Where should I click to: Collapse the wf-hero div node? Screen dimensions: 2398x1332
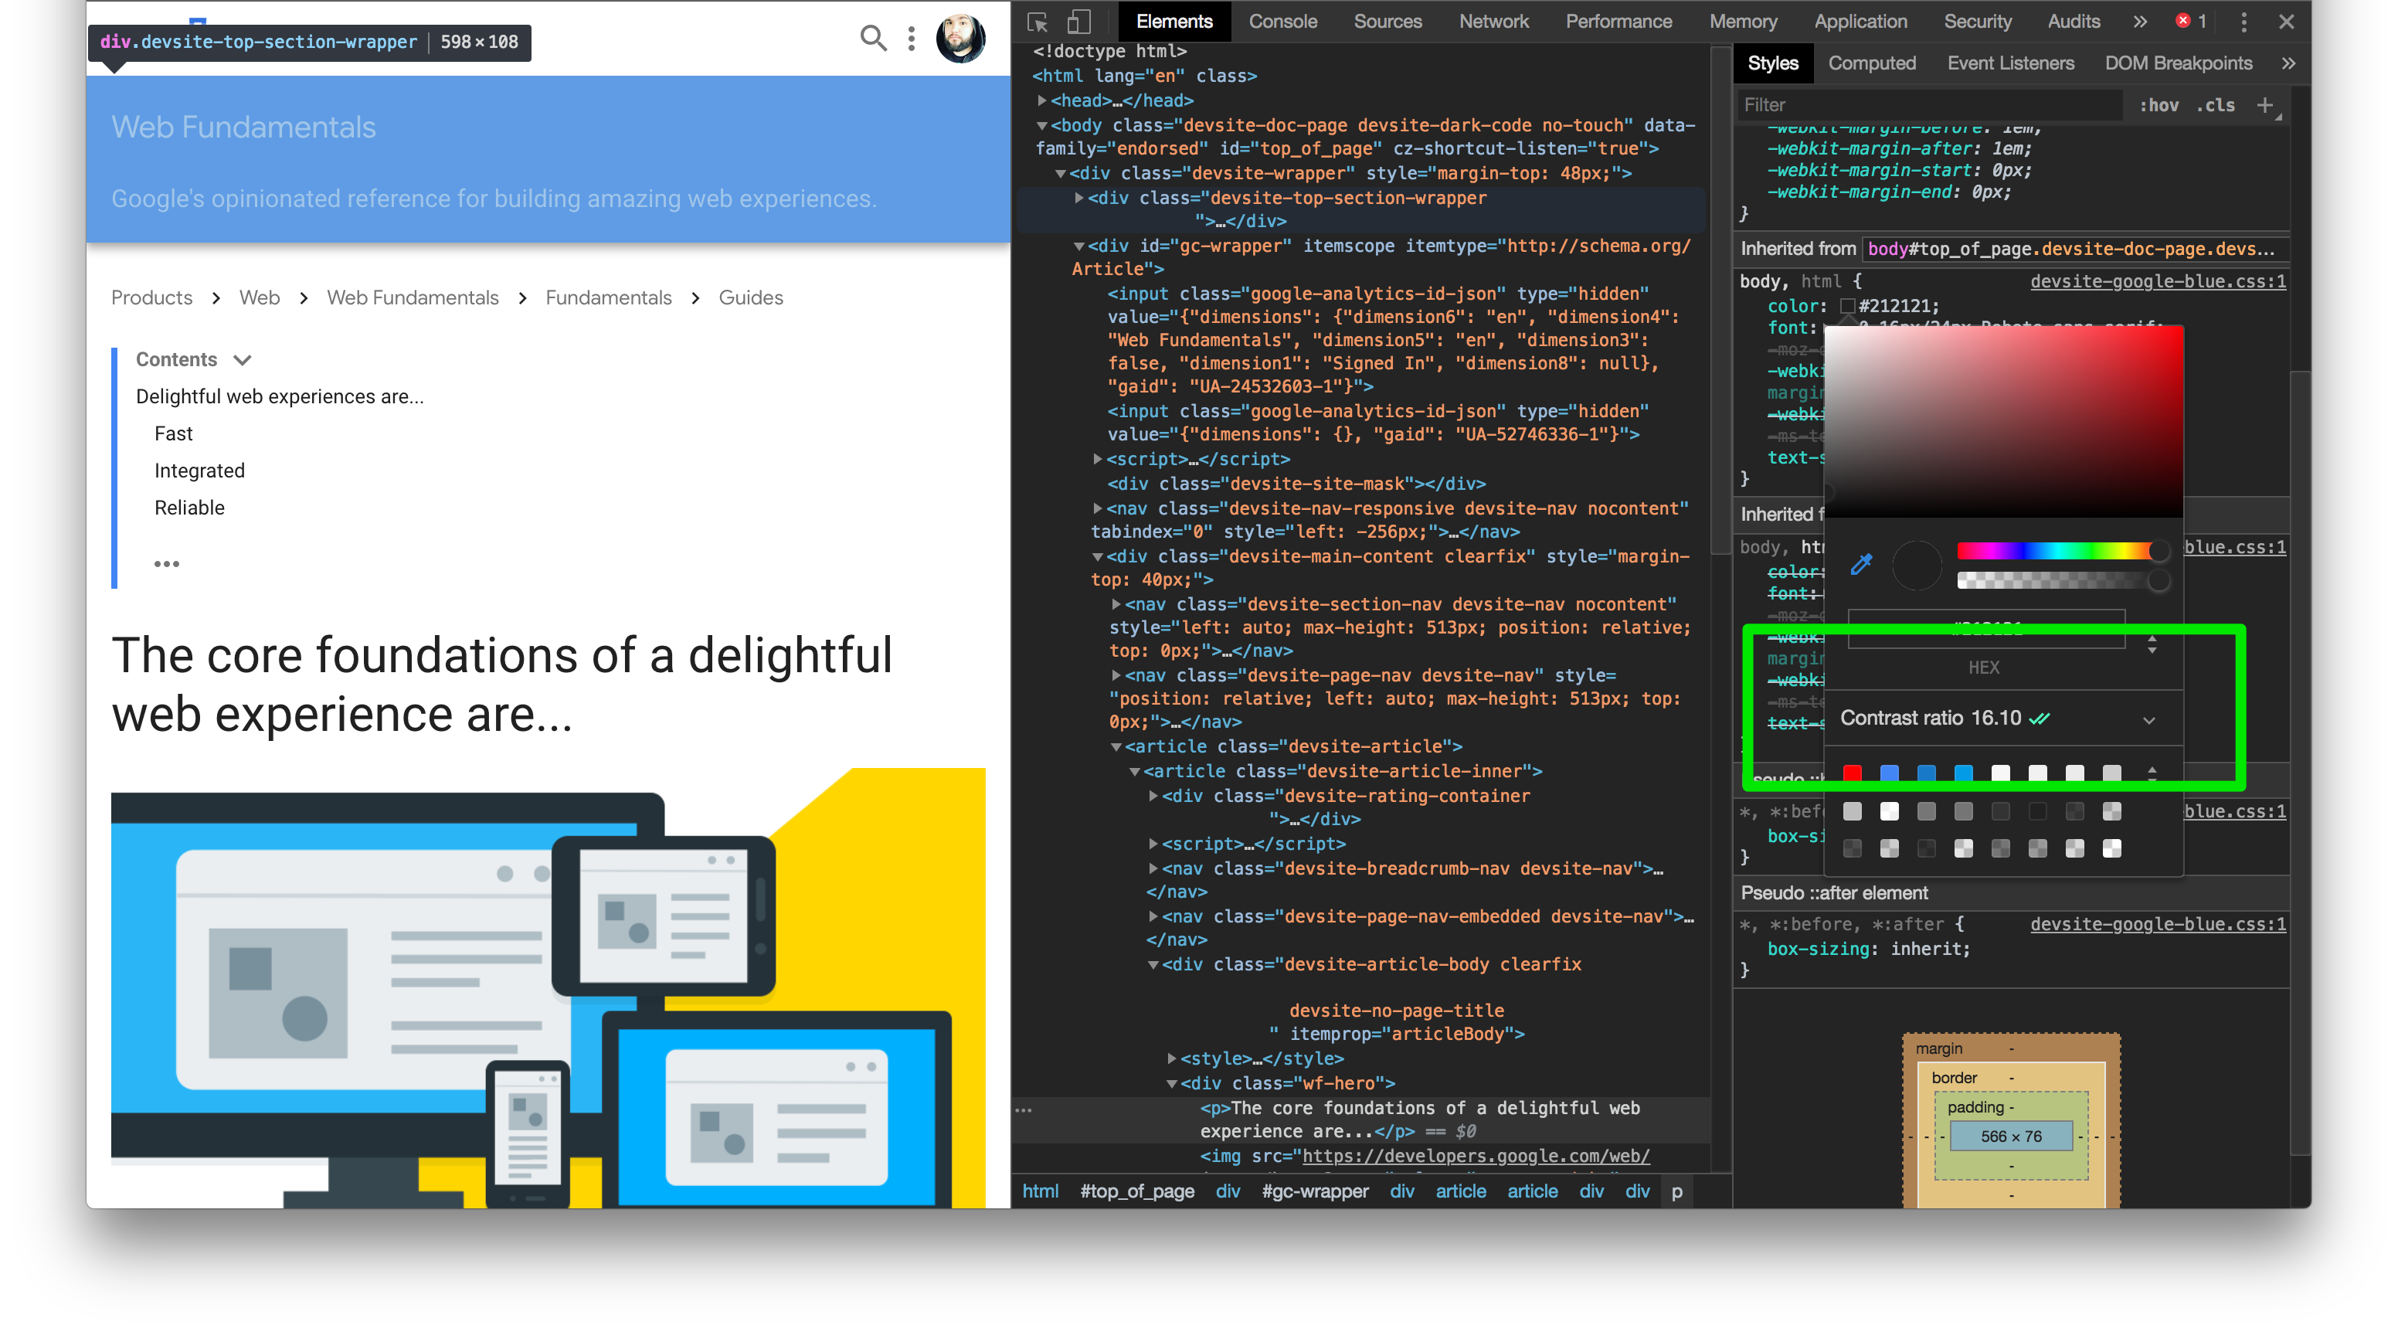1172,1083
